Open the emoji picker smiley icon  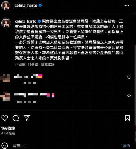(5, 145)
